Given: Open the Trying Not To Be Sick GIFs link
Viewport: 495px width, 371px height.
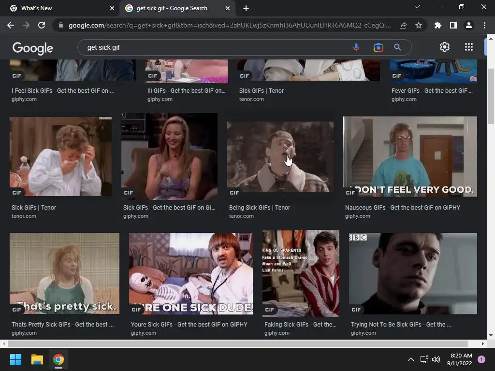Looking at the screenshot, I should point(401,324).
